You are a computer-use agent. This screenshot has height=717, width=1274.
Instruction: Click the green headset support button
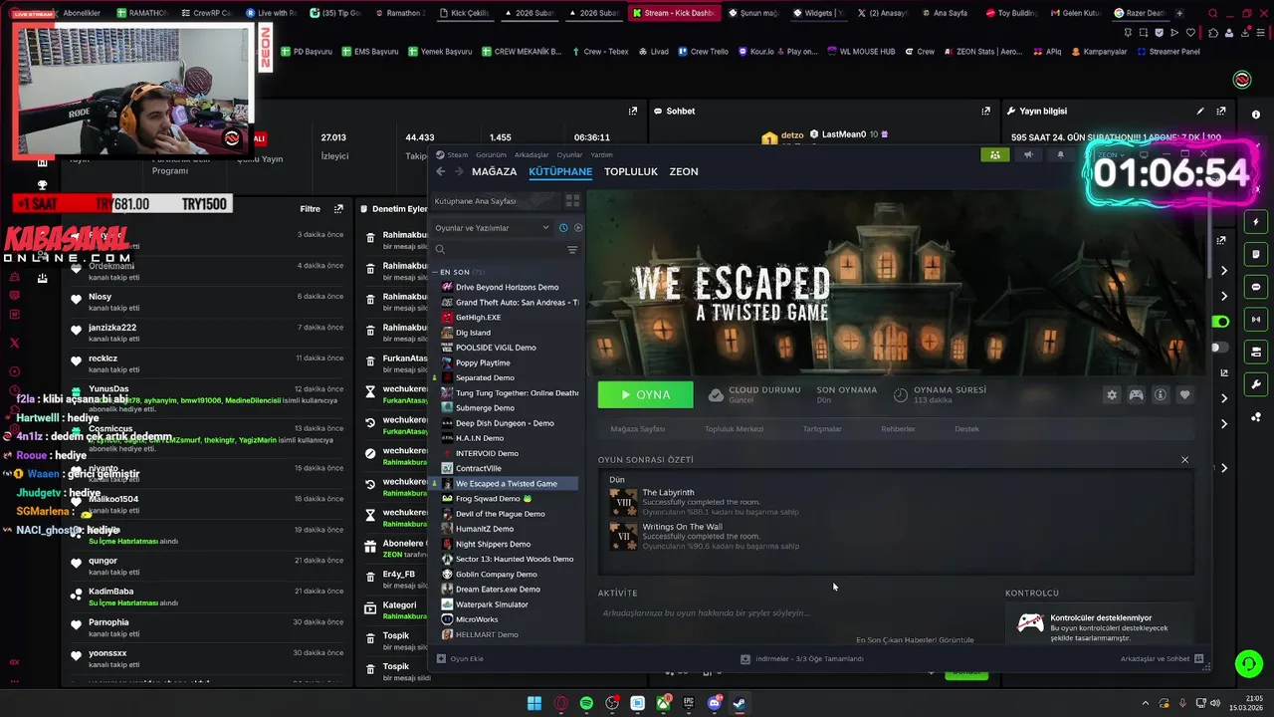[x=1248, y=663]
